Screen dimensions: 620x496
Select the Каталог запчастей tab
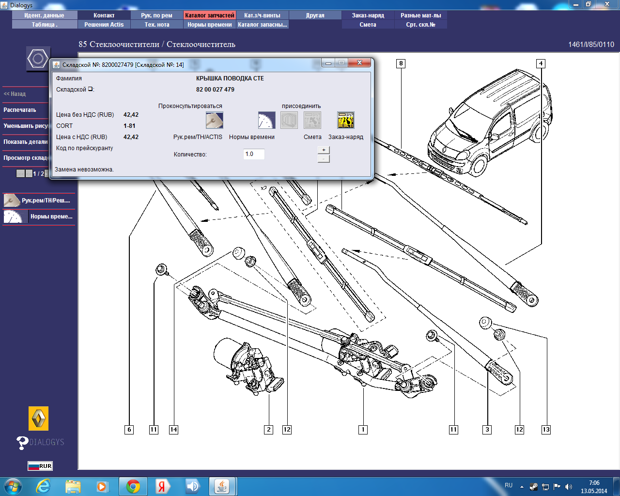click(210, 15)
